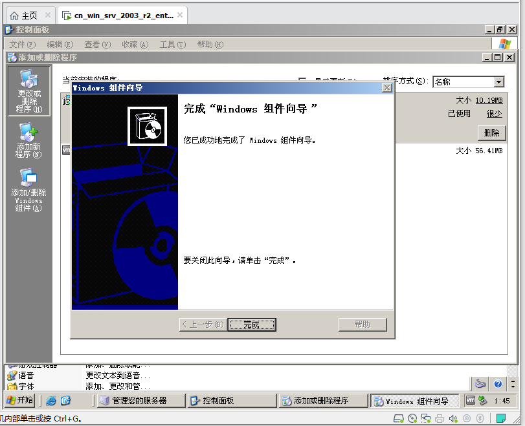Click the 开始 Start button
The image size is (525, 426).
tap(20, 400)
